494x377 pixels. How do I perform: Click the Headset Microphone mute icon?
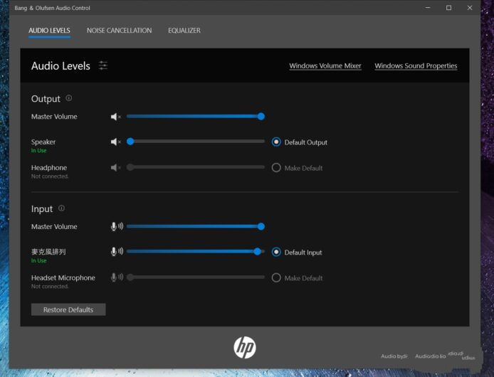pos(116,278)
